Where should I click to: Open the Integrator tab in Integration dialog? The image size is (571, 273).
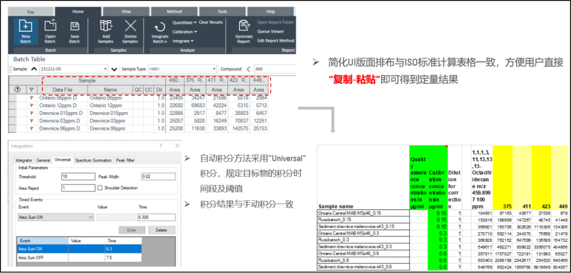[24, 160]
